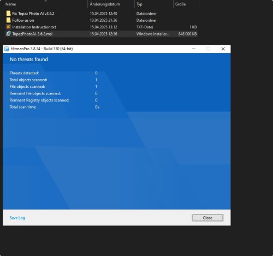Close HitmanPro with the title bar X
The height and width of the screenshot is (256, 273).
pyautogui.click(x=223, y=49)
